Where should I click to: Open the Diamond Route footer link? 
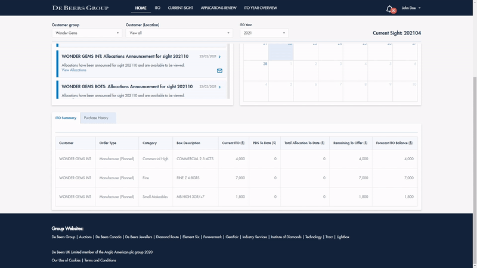(168, 237)
